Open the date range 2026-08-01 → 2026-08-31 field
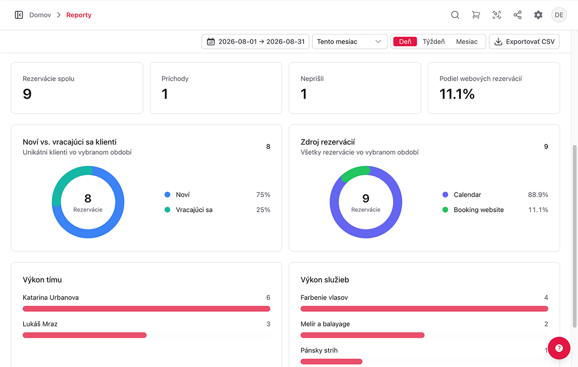 coord(255,42)
